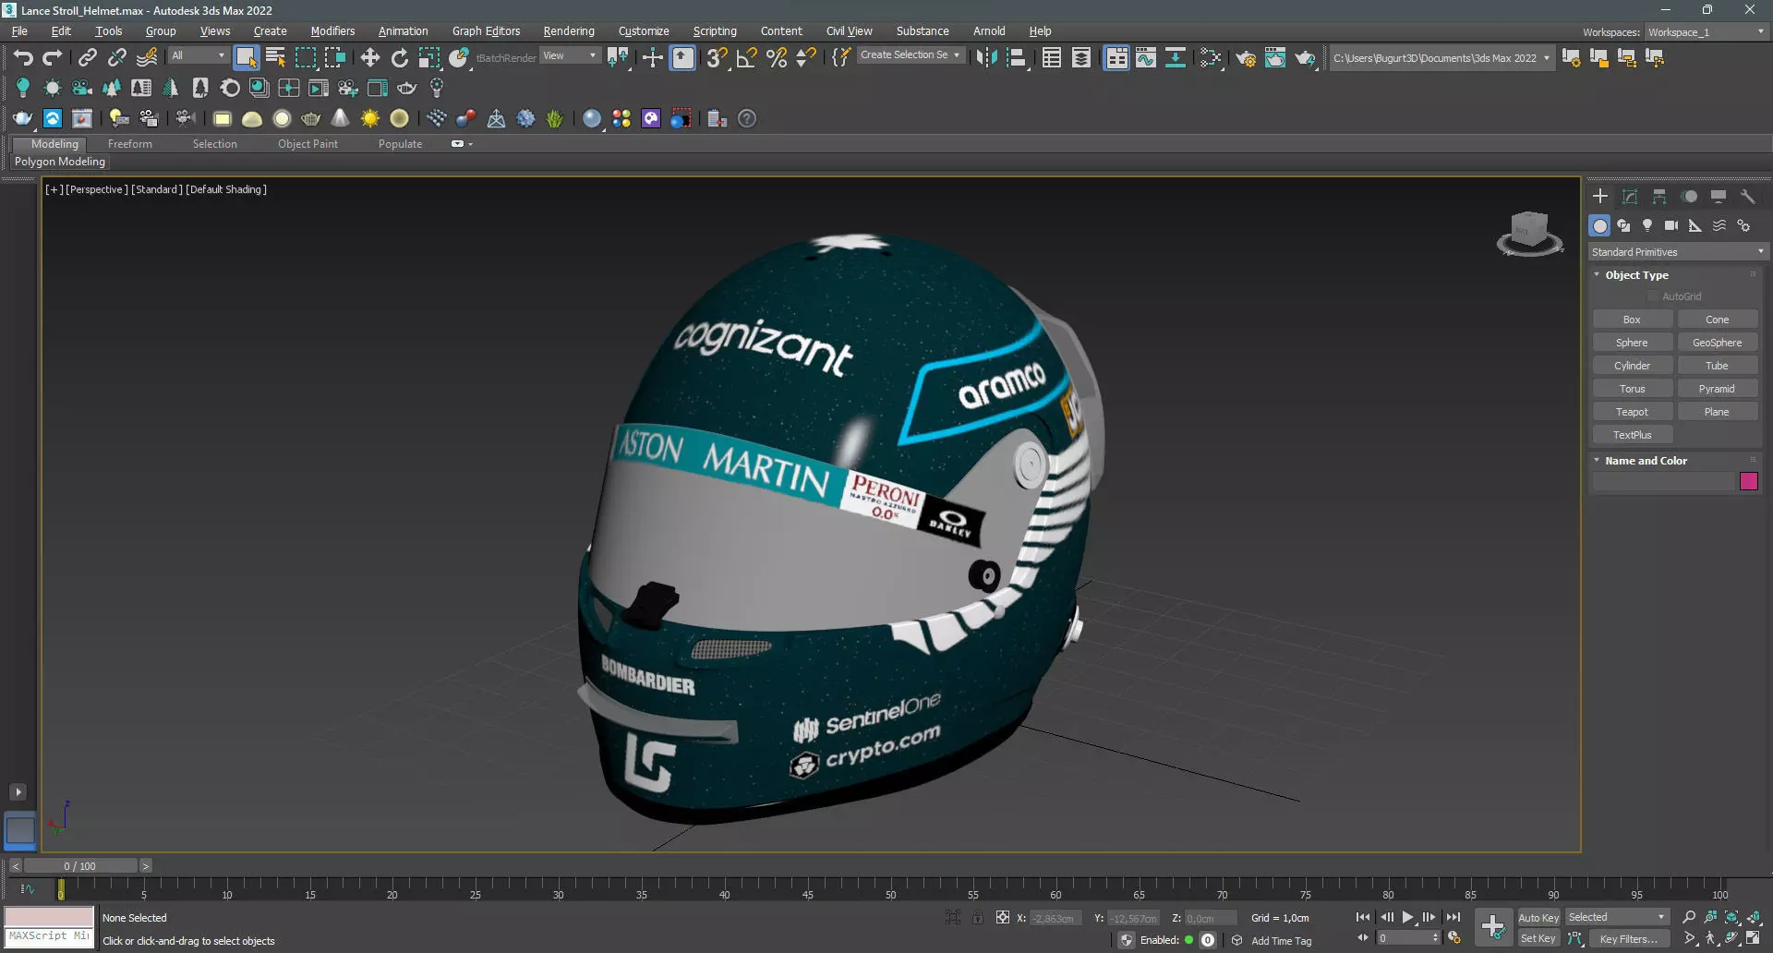Go to the start frame
Viewport: 1773px width, 953px height.
pos(1362,917)
